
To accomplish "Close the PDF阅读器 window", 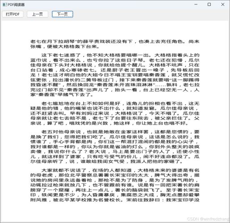I will pos(223,4).
